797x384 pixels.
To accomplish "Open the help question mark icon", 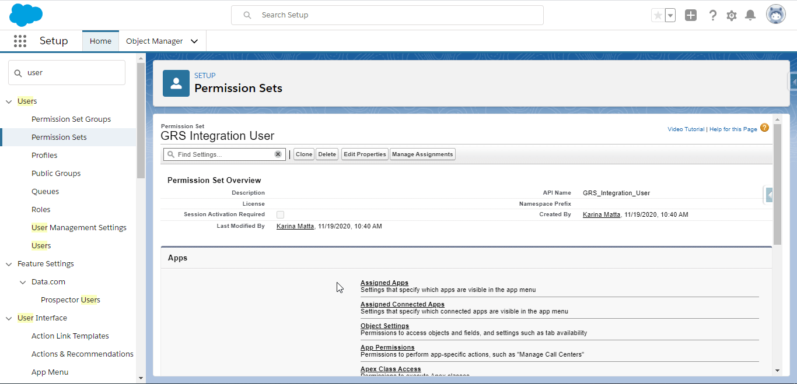I will [712, 15].
